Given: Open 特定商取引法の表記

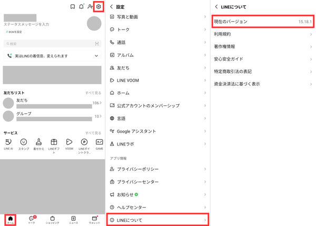Looking at the screenshot, I should 263,72.
